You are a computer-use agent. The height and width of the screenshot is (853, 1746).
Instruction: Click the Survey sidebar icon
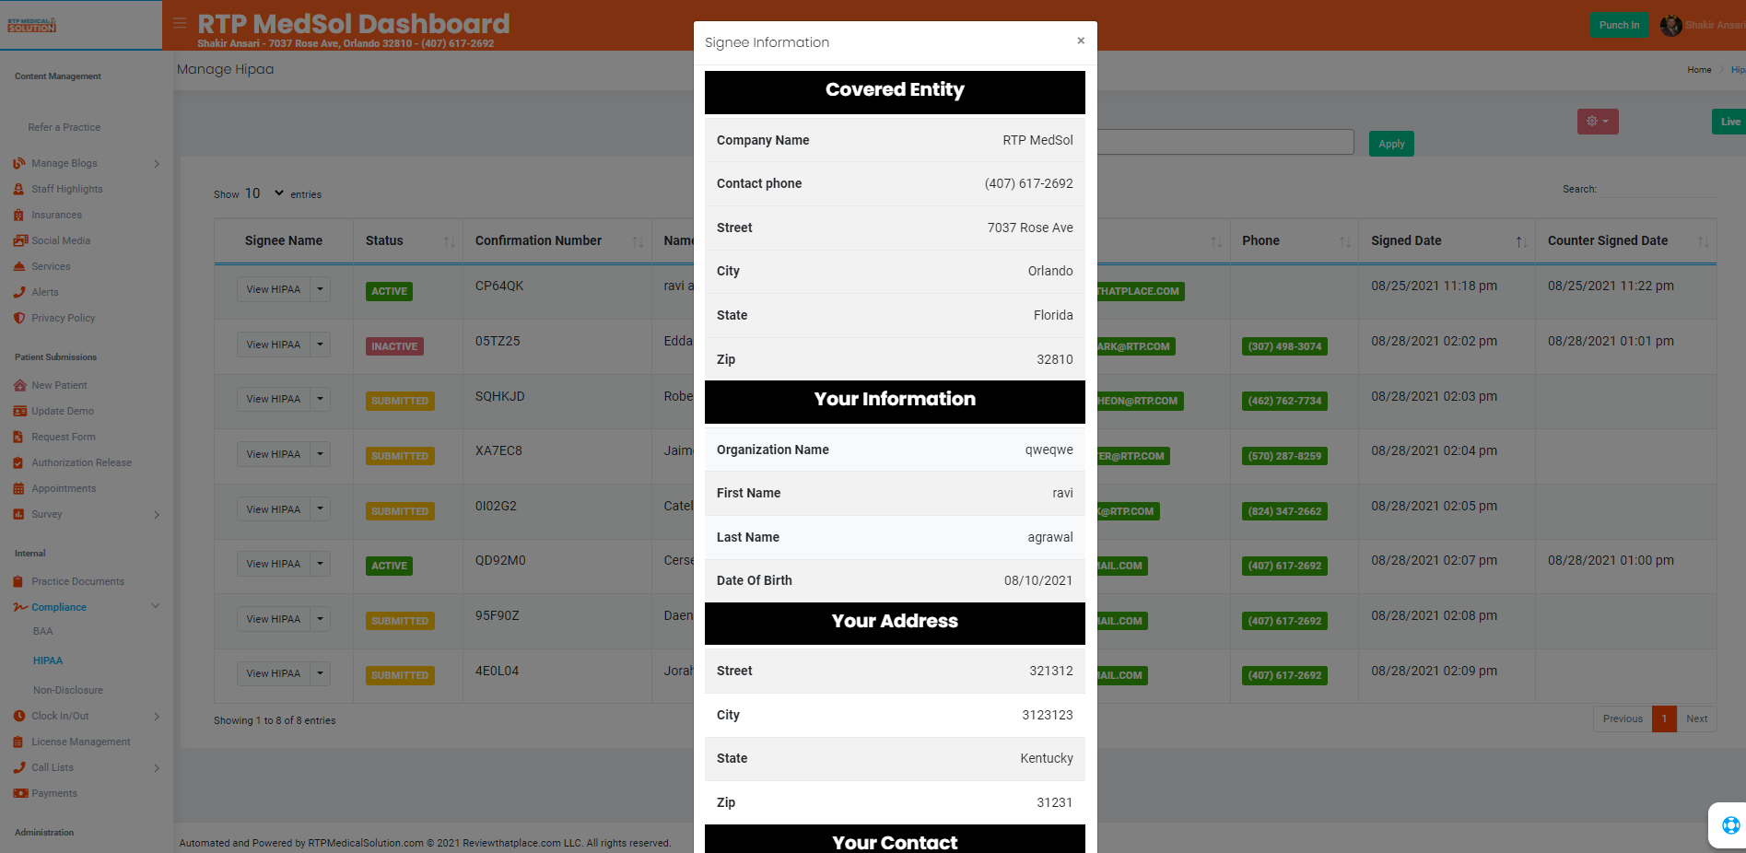click(19, 514)
